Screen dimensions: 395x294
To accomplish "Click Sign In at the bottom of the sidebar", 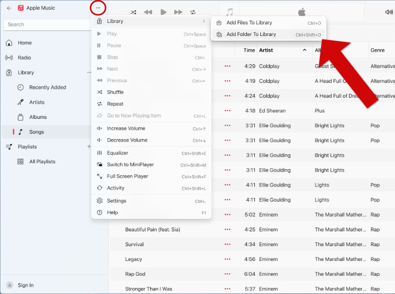I will (26, 285).
